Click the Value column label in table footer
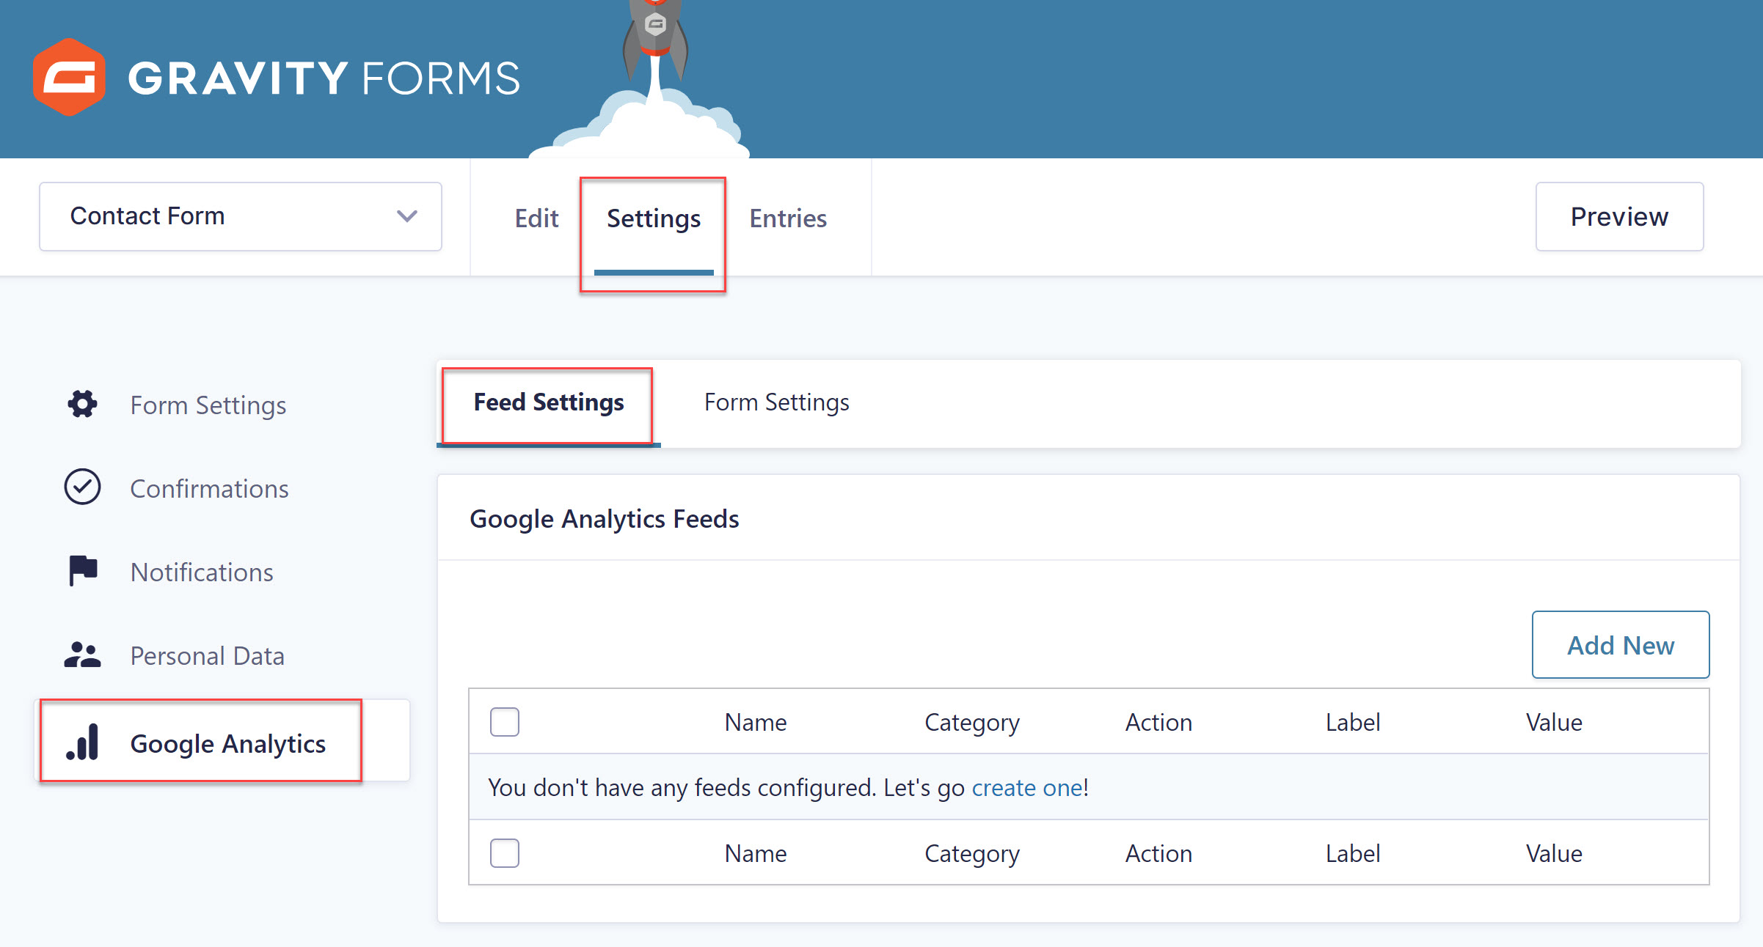This screenshot has height=947, width=1763. click(x=1554, y=854)
